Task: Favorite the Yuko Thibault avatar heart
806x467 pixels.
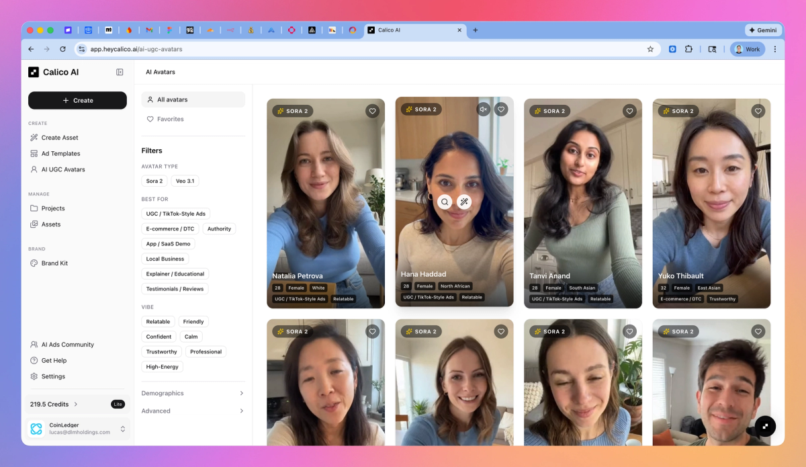Action: point(758,111)
